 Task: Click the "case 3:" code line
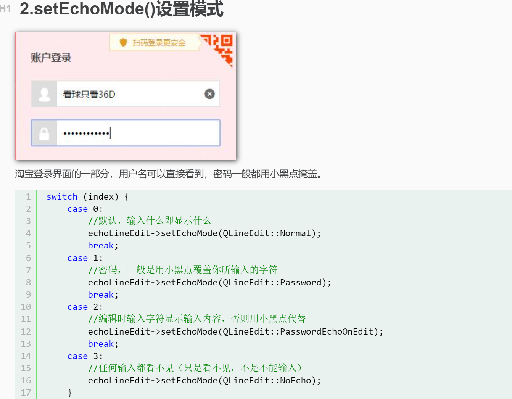[x=85, y=356]
